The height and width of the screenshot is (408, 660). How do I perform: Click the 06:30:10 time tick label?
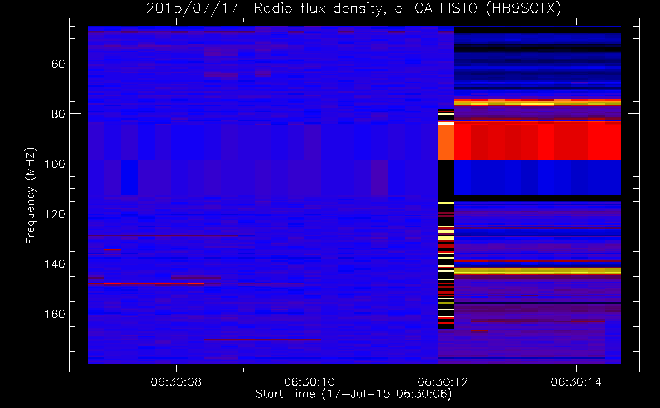(310, 382)
